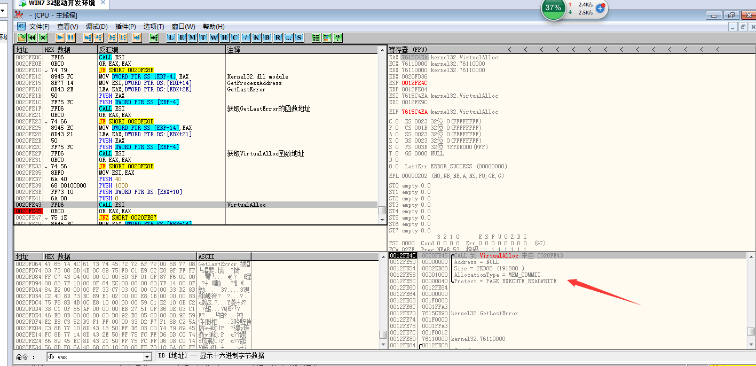Viewport: 756px width, 366px height.
Task: Open the 调试(D) menu
Action: pyautogui.click(x=97, y=27)
